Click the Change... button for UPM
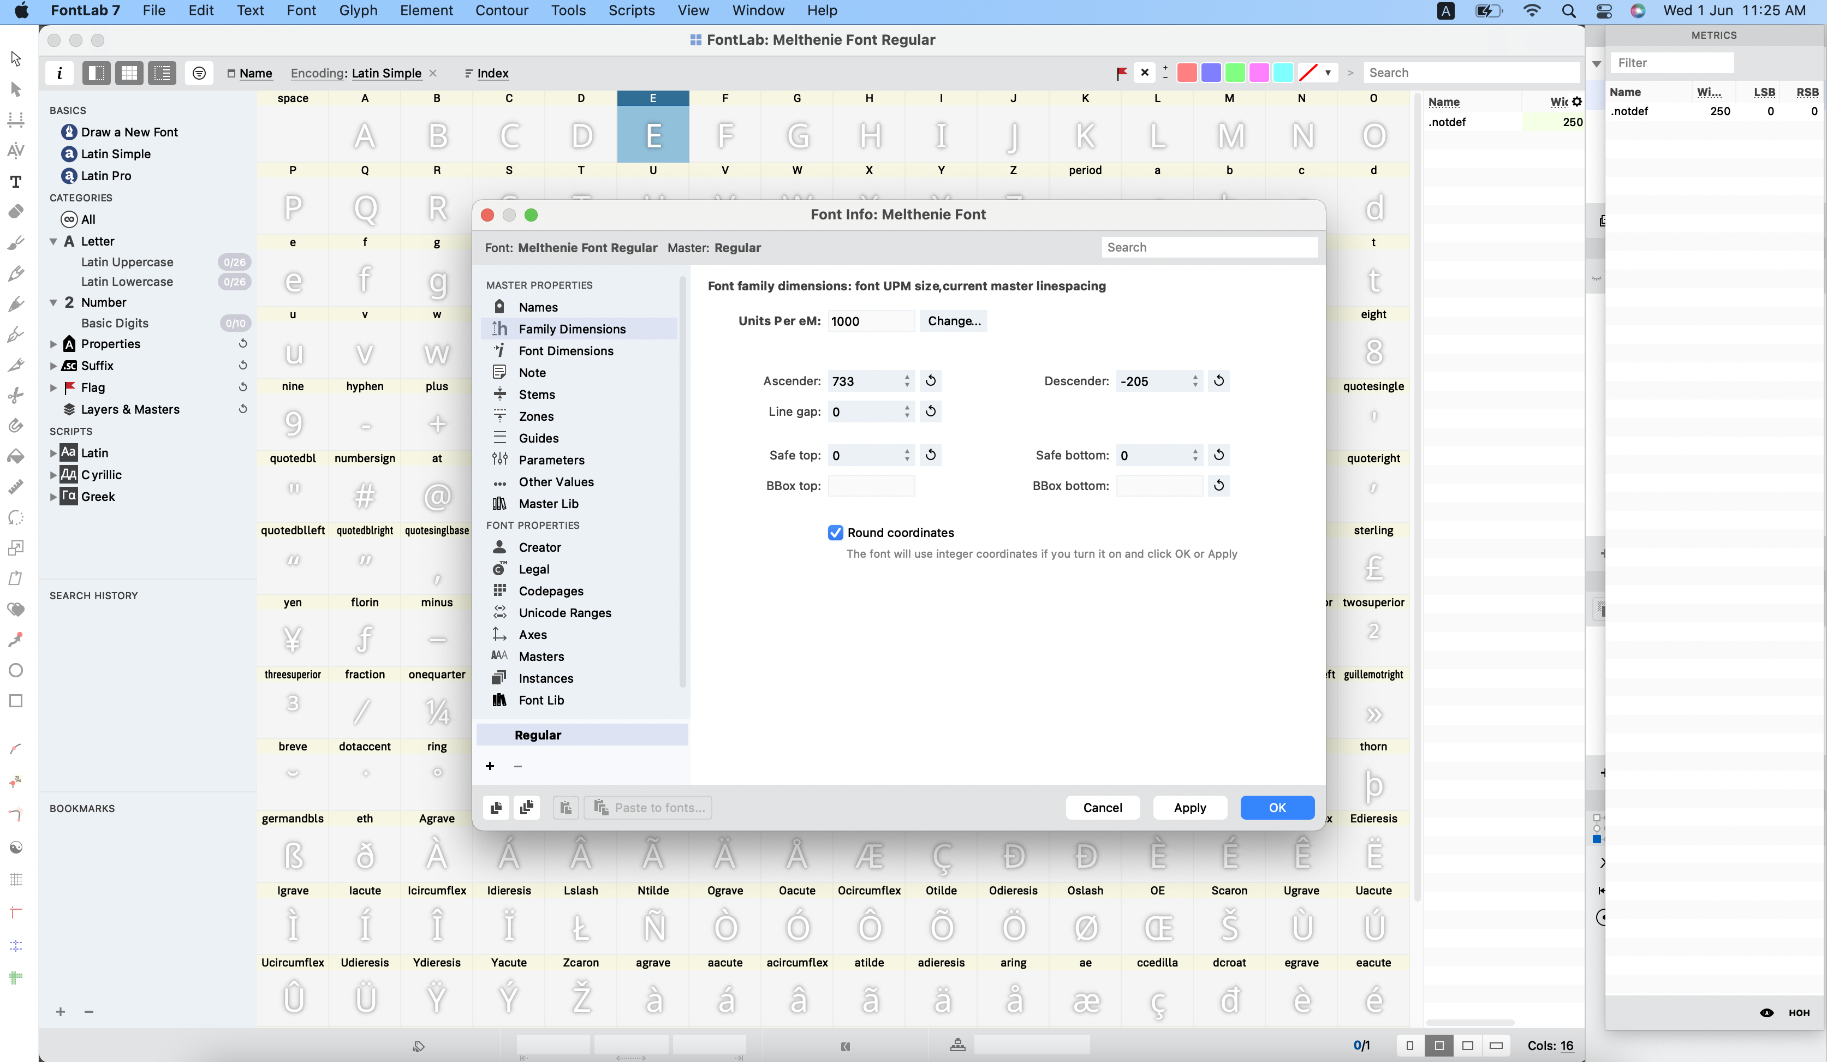The image size is (1827, 1062). point(954,321)
